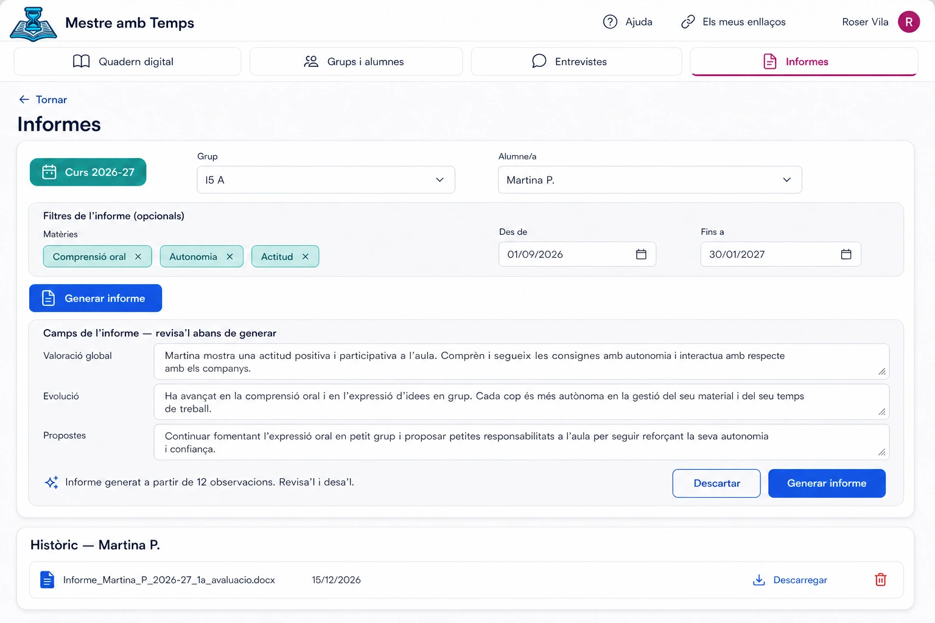
Task: Click into the Propostes text field
Action: 521,442
